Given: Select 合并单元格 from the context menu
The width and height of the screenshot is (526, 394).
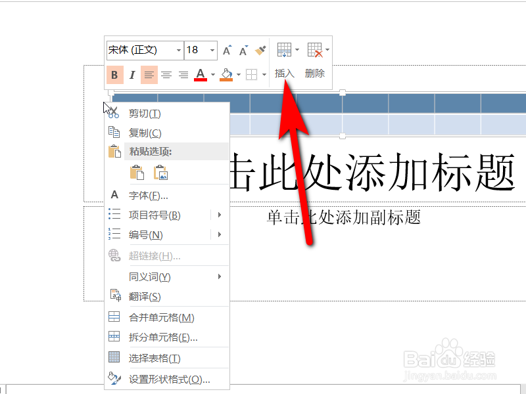Looking at the screenshot, I should (x=155, y=317).
